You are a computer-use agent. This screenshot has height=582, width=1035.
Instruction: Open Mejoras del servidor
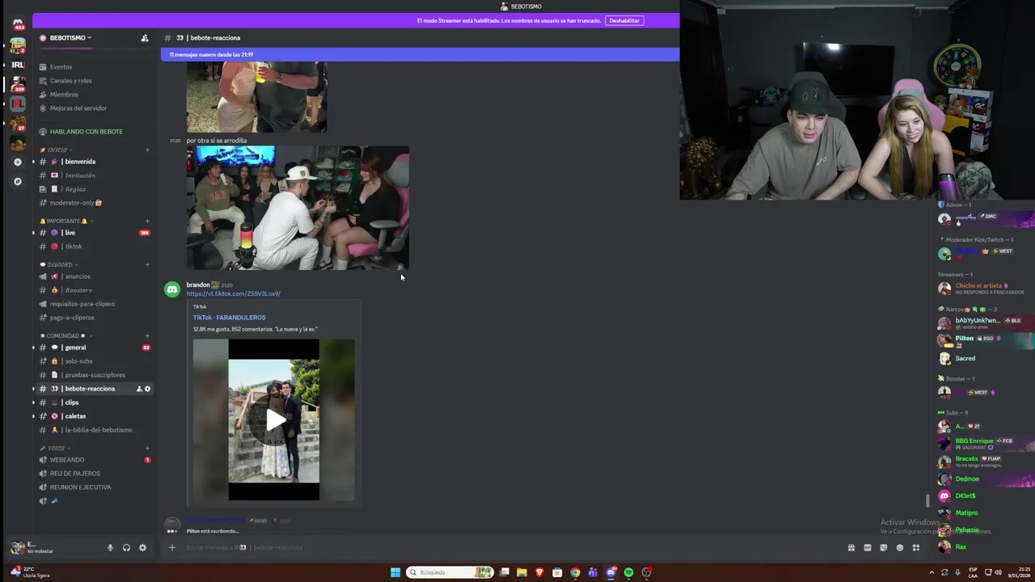coord(78,108)
